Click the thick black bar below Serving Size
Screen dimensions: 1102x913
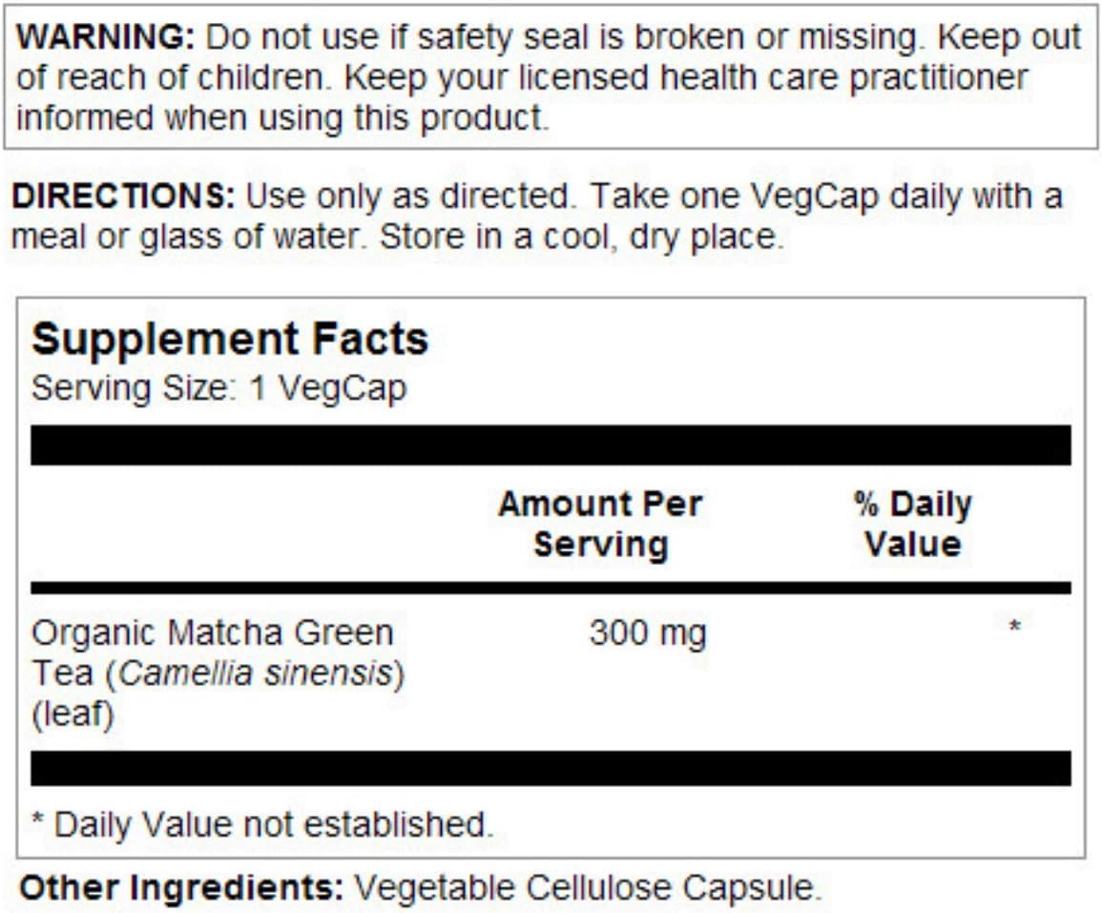pos(551,446)
